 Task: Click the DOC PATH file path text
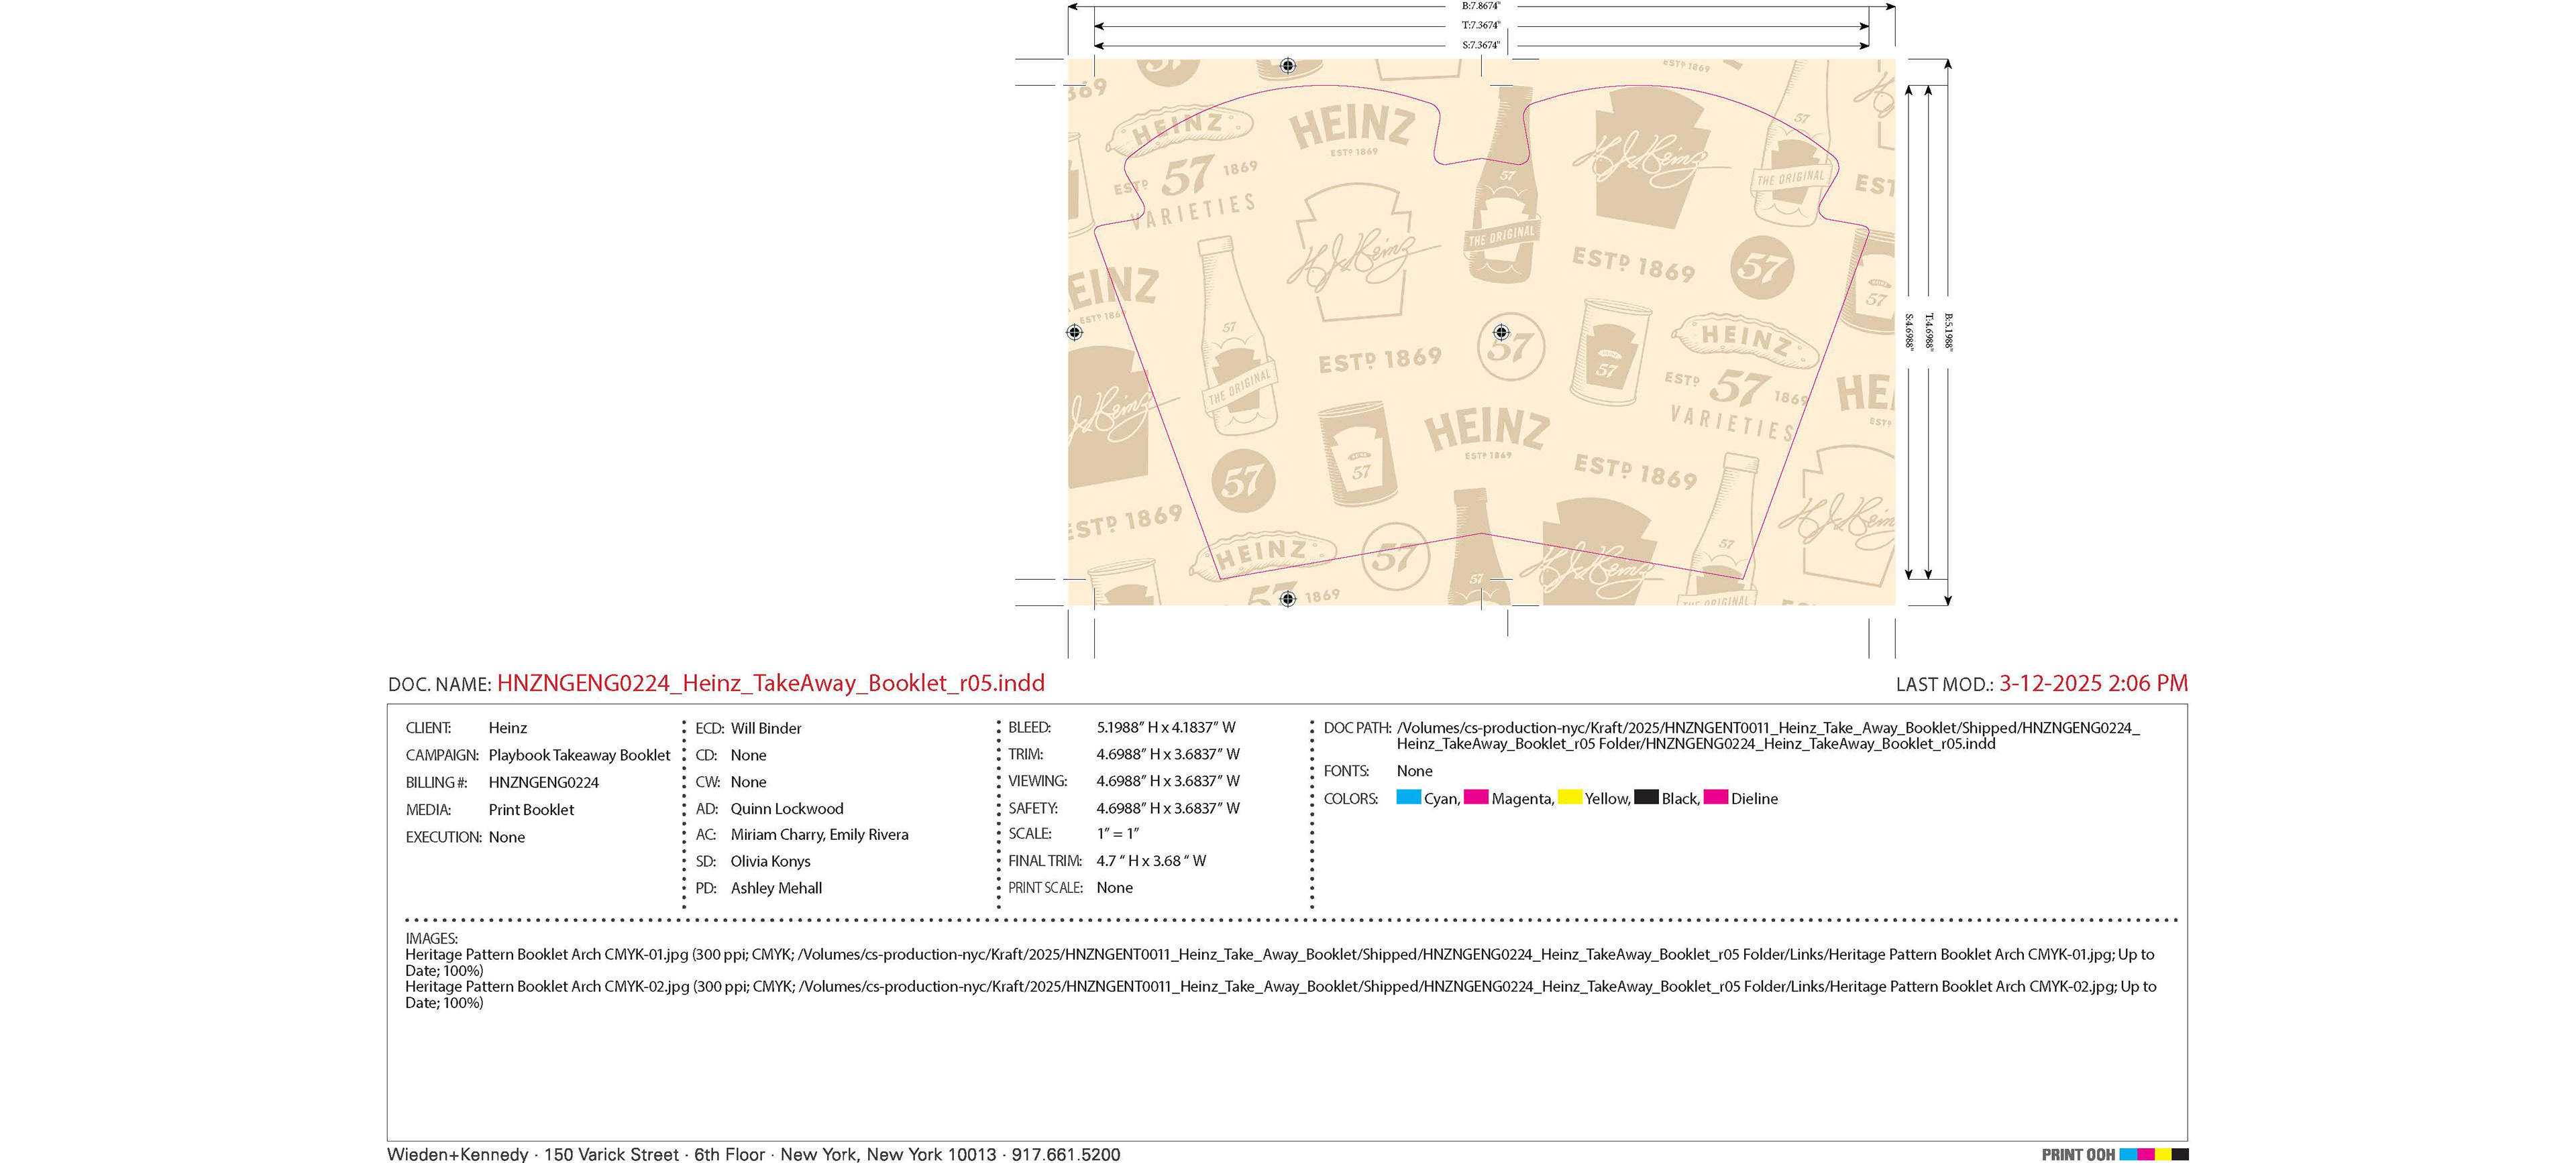(1768, 735)
